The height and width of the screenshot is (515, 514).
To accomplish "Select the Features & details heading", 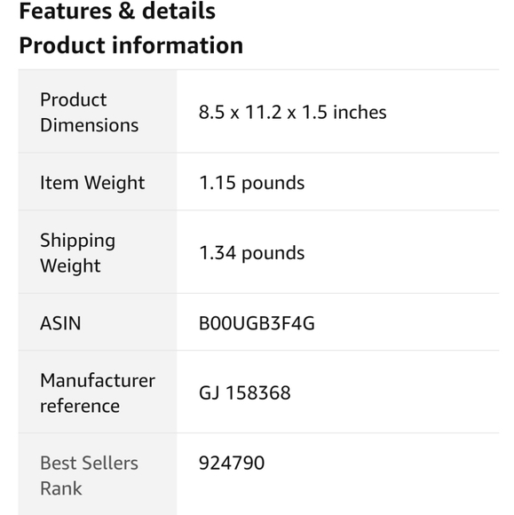I will pos(117,12).
